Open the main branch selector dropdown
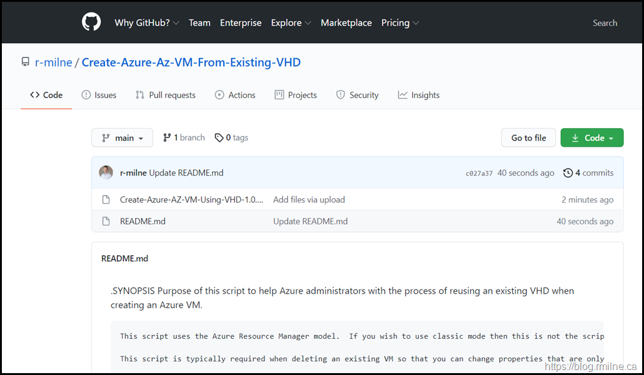This screenshot has height=375, width=644. tap(122, 137)
